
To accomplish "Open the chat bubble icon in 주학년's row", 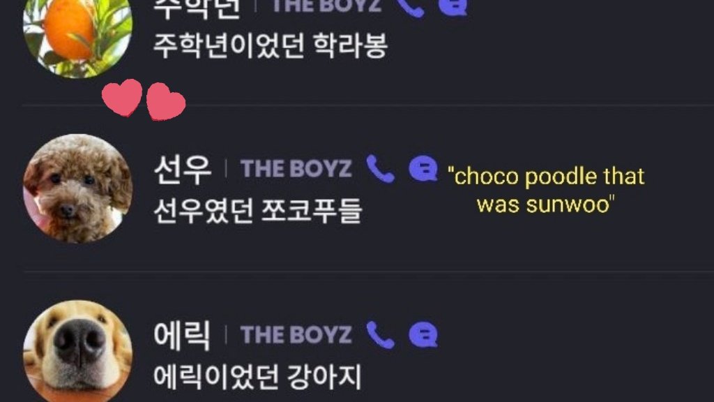I will click(453, 7).
